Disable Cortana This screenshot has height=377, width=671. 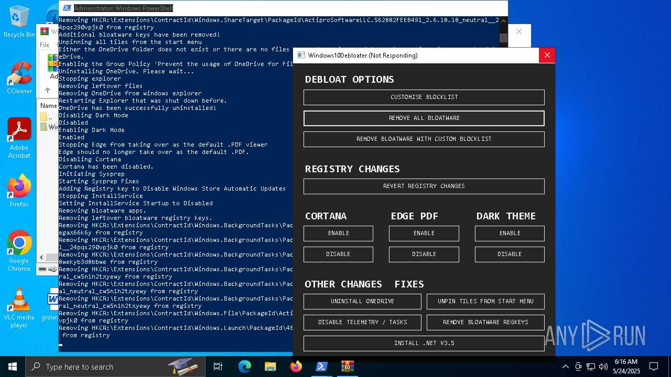[x=338, y=254]
